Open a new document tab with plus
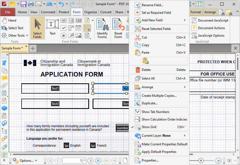 pos(33,48)
